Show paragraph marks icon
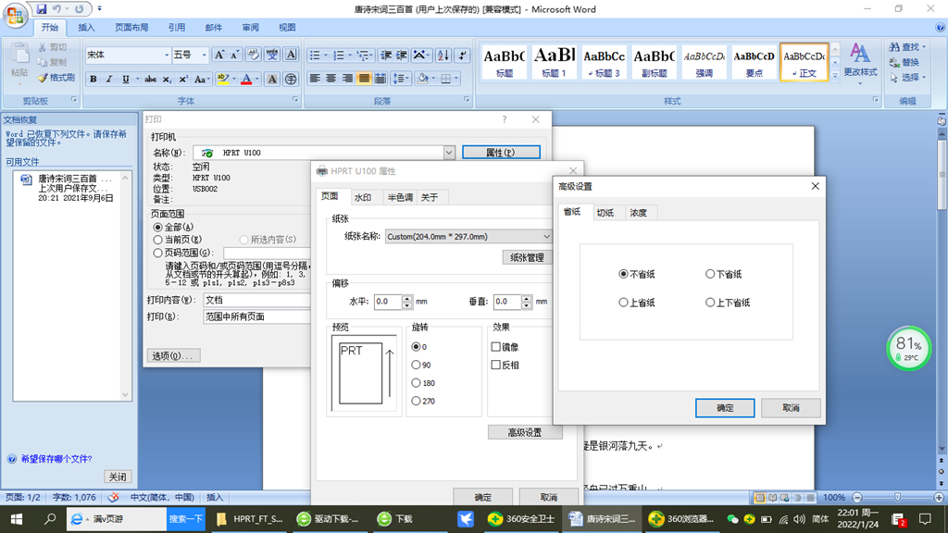The width and height of the screenshot is (948, 533). pyautogui.click(x=463, y=56)
